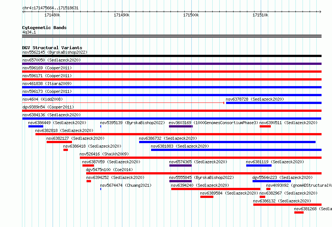Open the nsv596173 (Cooper2011) label
The image size is (332, 227).
(x=47, y=91)
